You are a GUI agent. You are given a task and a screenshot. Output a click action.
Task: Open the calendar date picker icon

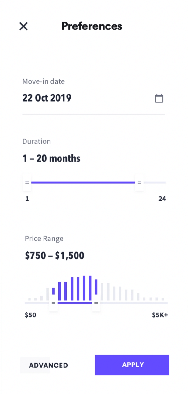[x=159, y=98]
